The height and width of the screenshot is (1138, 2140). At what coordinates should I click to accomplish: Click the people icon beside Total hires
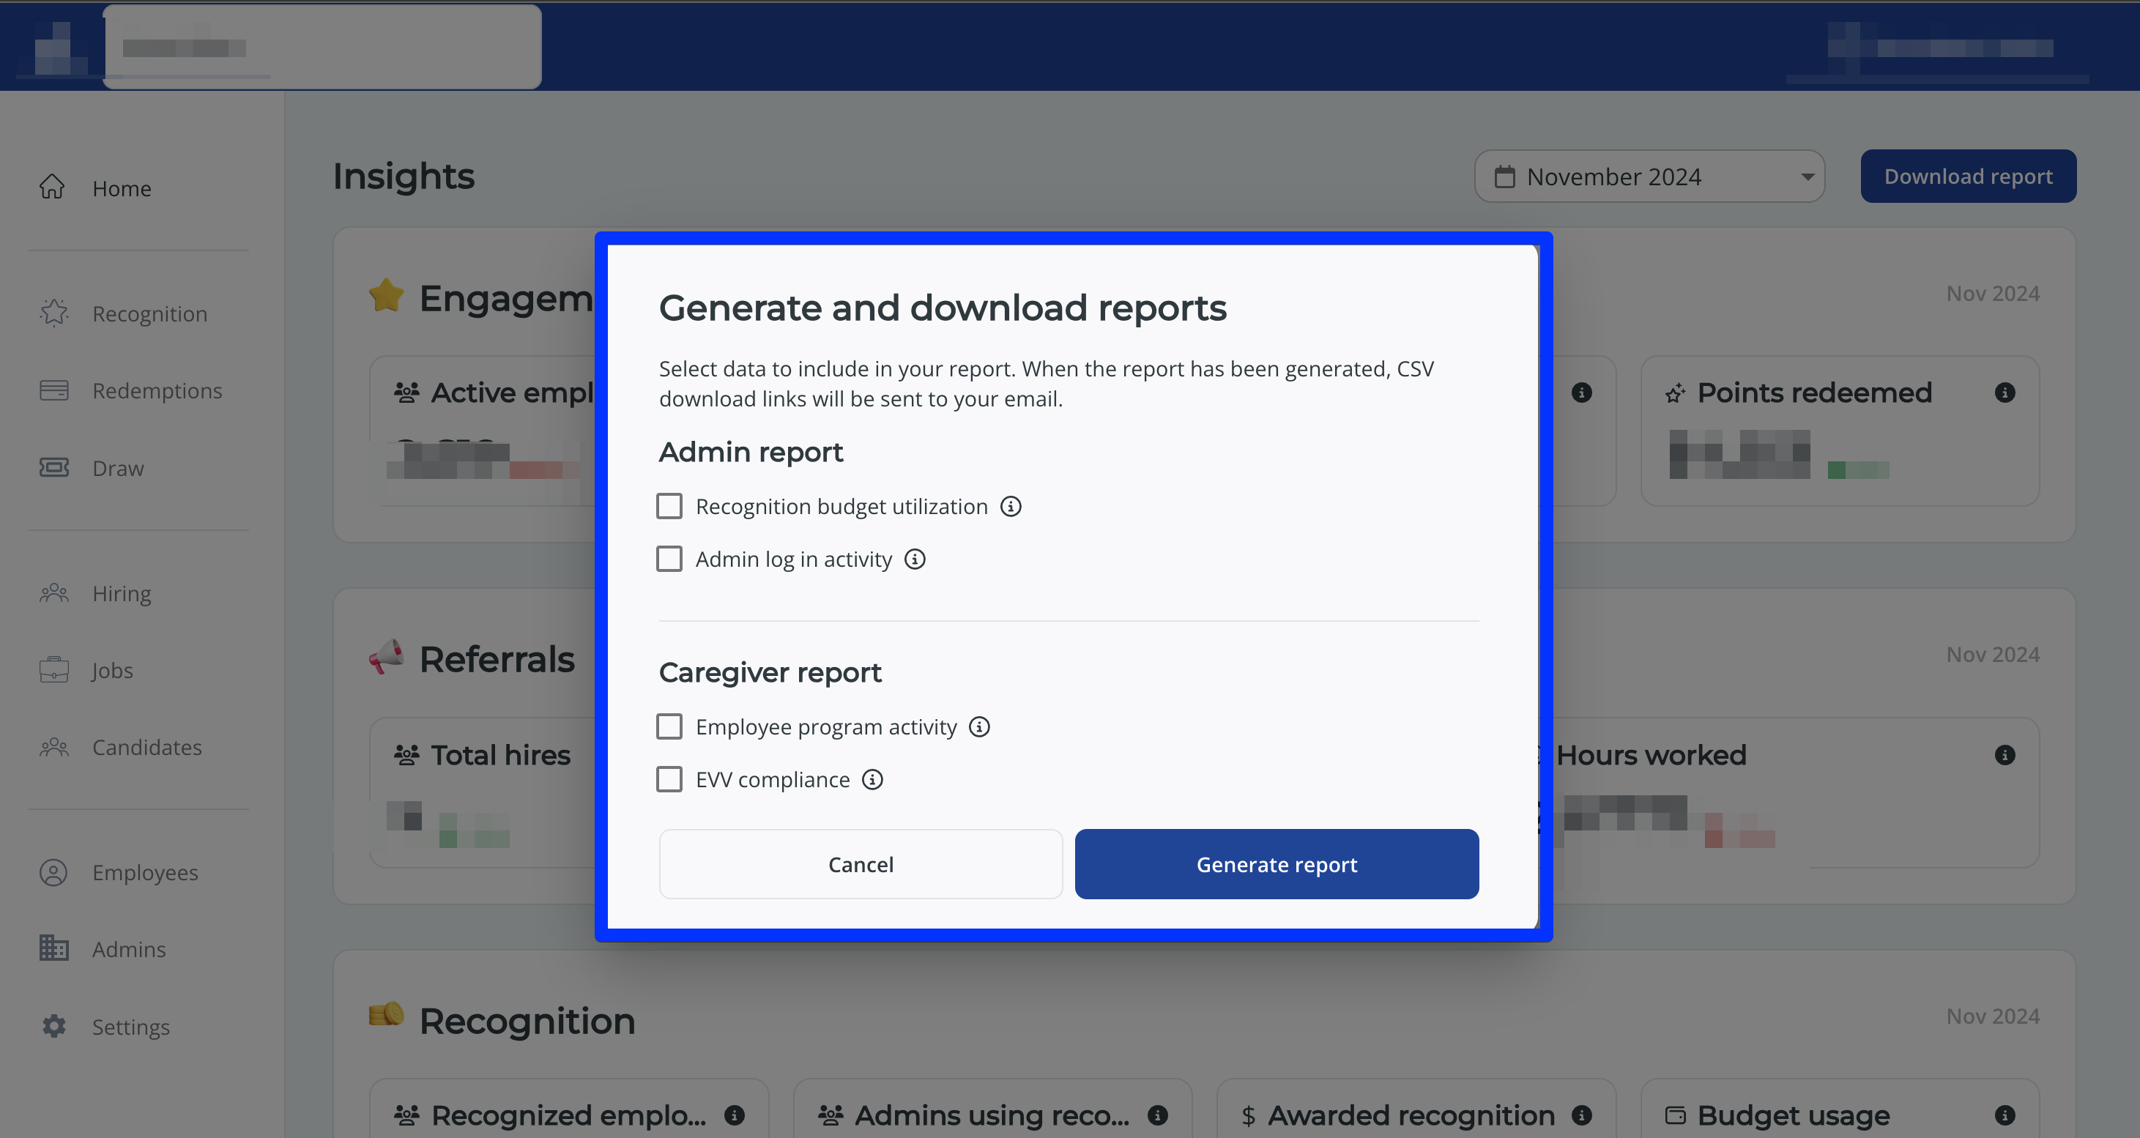(406, 755)
